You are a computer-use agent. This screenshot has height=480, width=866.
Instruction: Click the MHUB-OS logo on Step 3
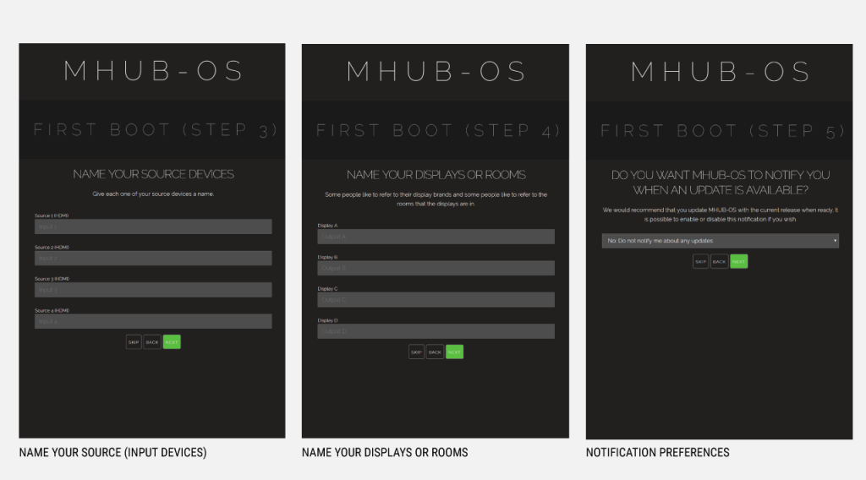pos(153,71)
